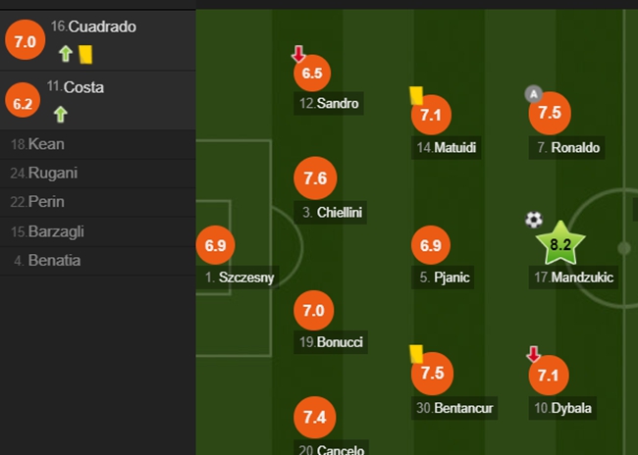Click Szczesny's 6.9 rating circle
Viewport: 638px width, 455px height.
click(x=215, y=245)
